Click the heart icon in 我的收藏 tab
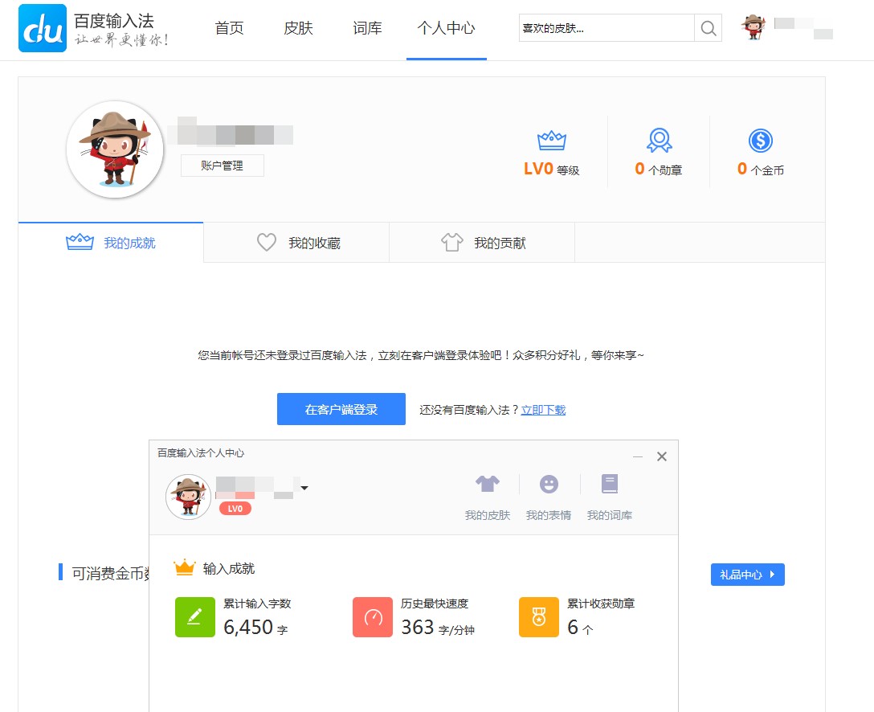Screen dimensions: 874x712 [267, 242]
